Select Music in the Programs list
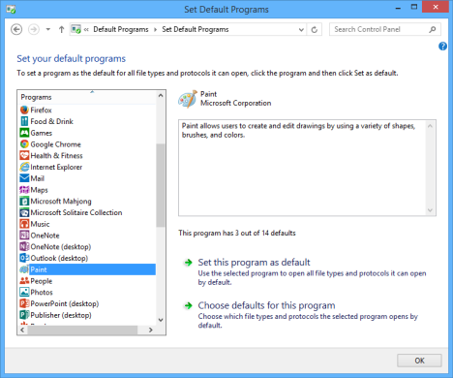 point(40,224)
